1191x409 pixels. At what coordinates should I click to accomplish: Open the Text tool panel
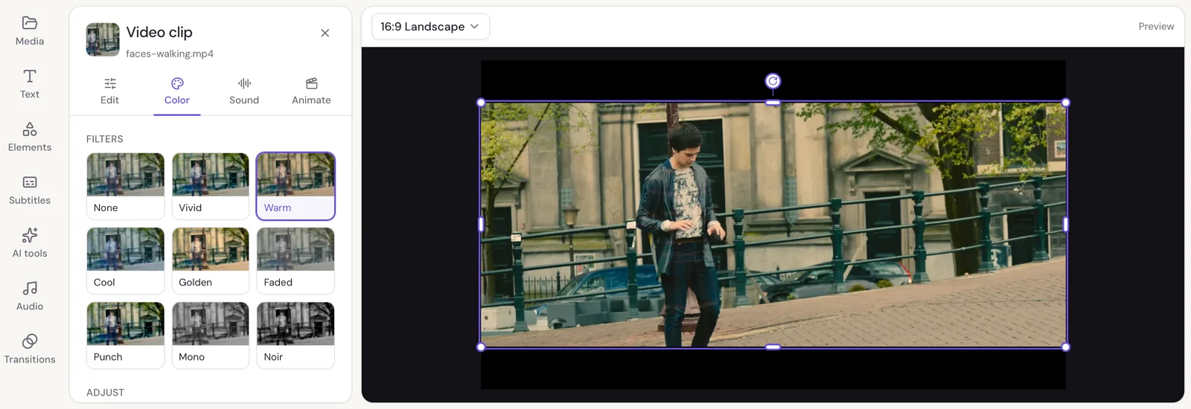(x=30, y=84)
